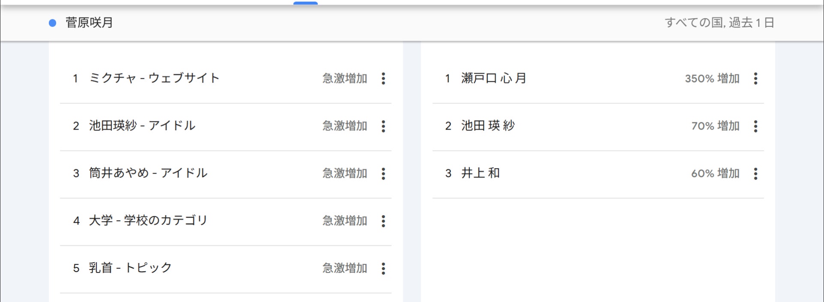
Task: Click the blue dot beside 菅原咲月
Action: pyautogui.click(x=52, y=23)
